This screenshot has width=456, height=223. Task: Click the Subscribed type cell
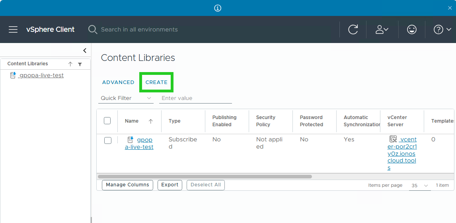(183, 143)
